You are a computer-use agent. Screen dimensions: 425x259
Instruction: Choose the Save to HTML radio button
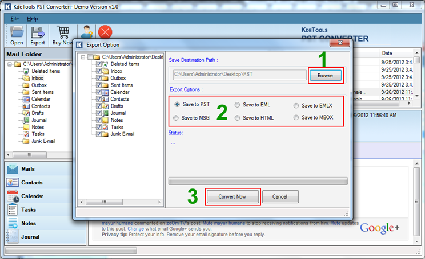point(238,118)
